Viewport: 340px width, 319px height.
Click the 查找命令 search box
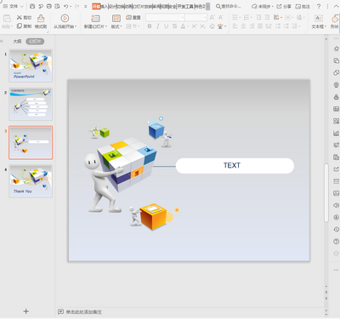coord(229,6)
